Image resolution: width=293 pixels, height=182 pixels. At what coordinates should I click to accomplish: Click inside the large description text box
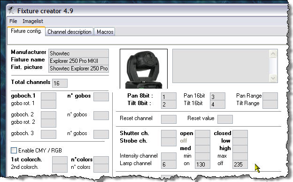click(x=221, y=66)
